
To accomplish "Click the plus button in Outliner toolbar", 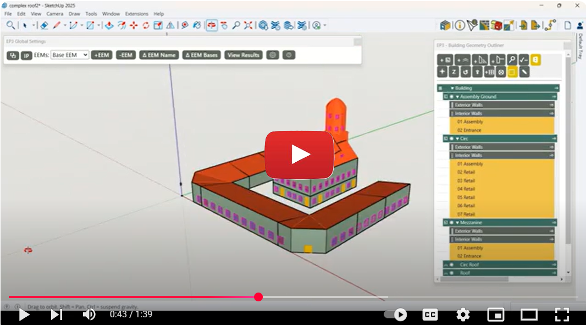I will coord(442,72).
